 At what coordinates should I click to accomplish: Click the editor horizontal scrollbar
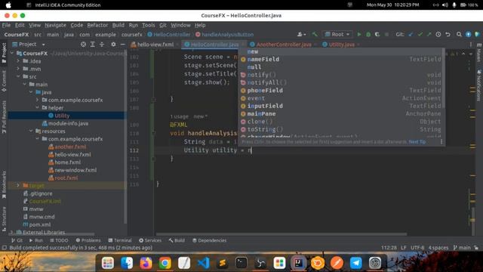[281, 234]
